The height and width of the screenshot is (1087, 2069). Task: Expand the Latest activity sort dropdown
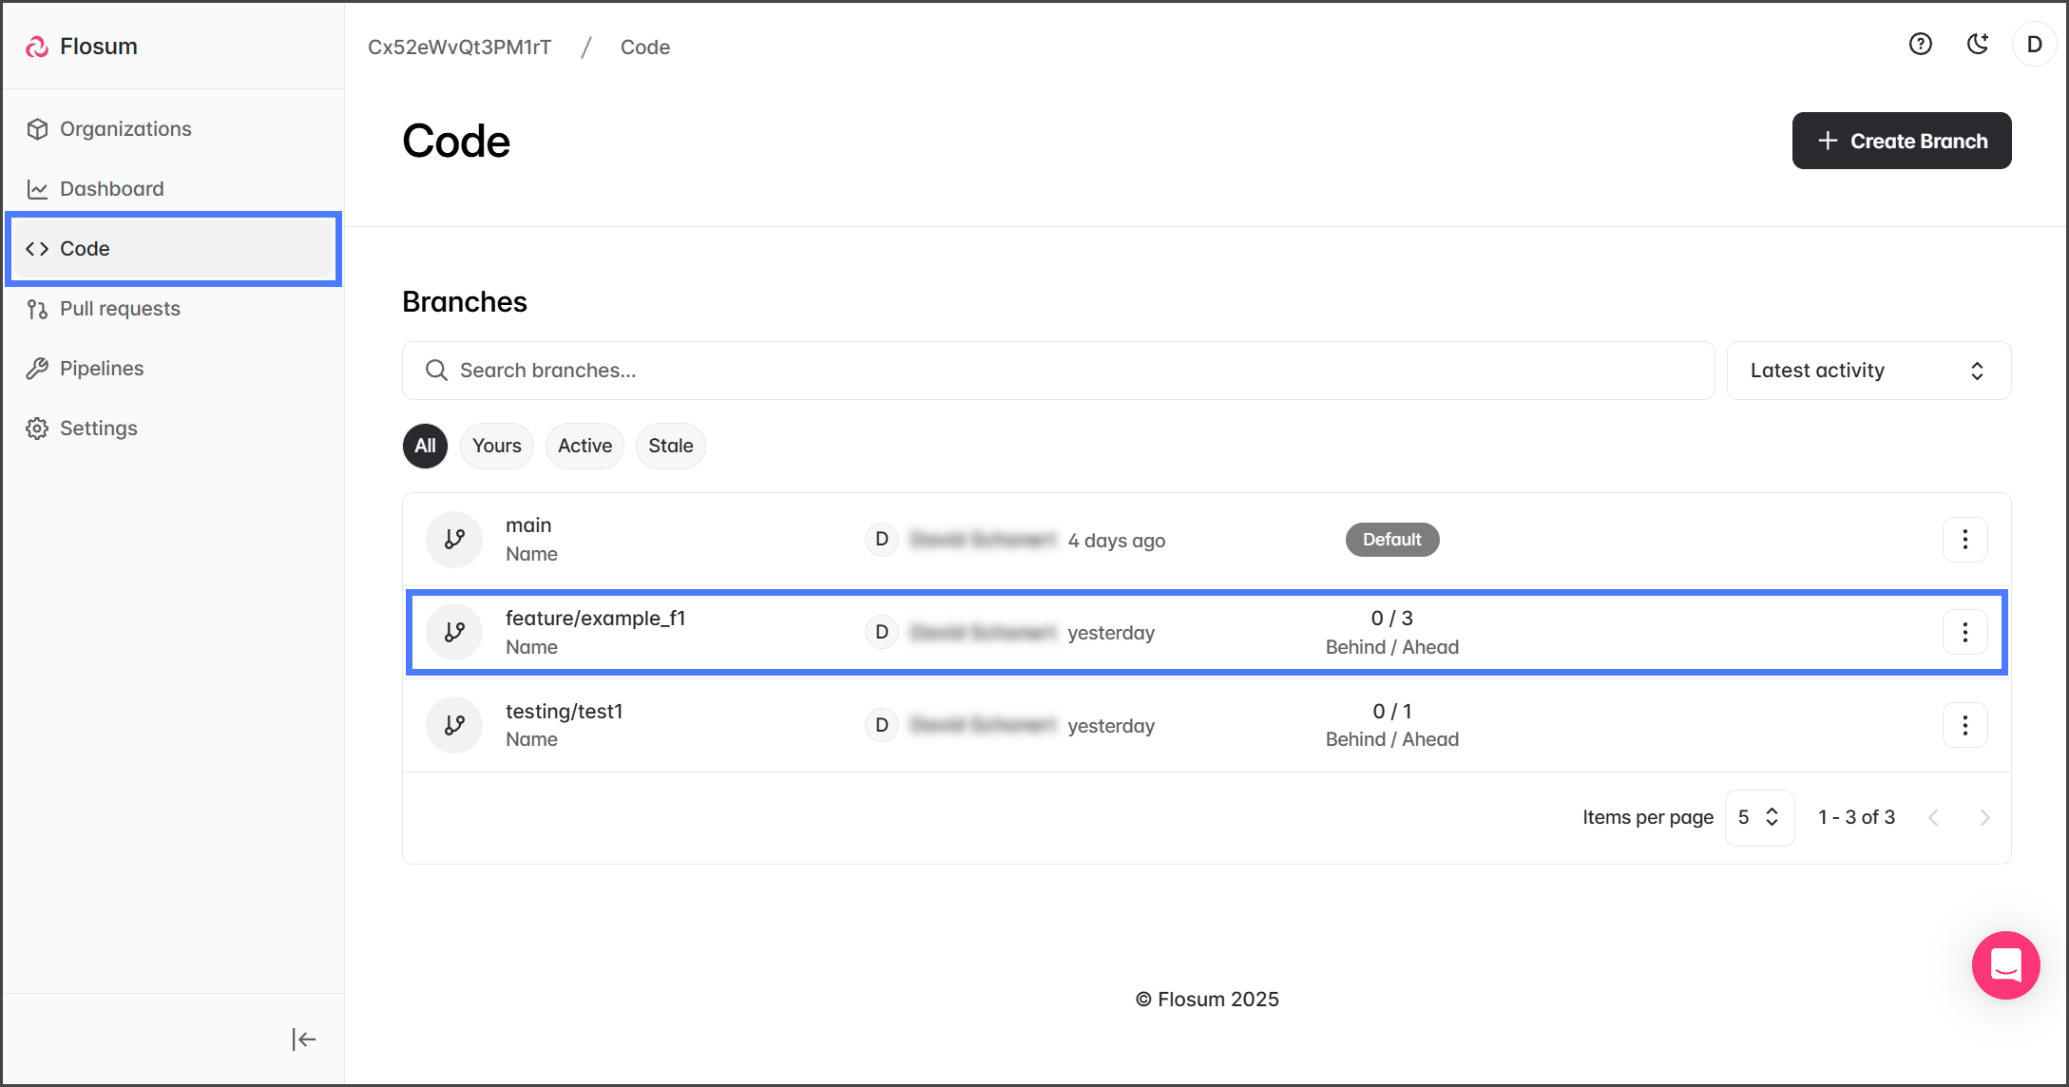1868,371
